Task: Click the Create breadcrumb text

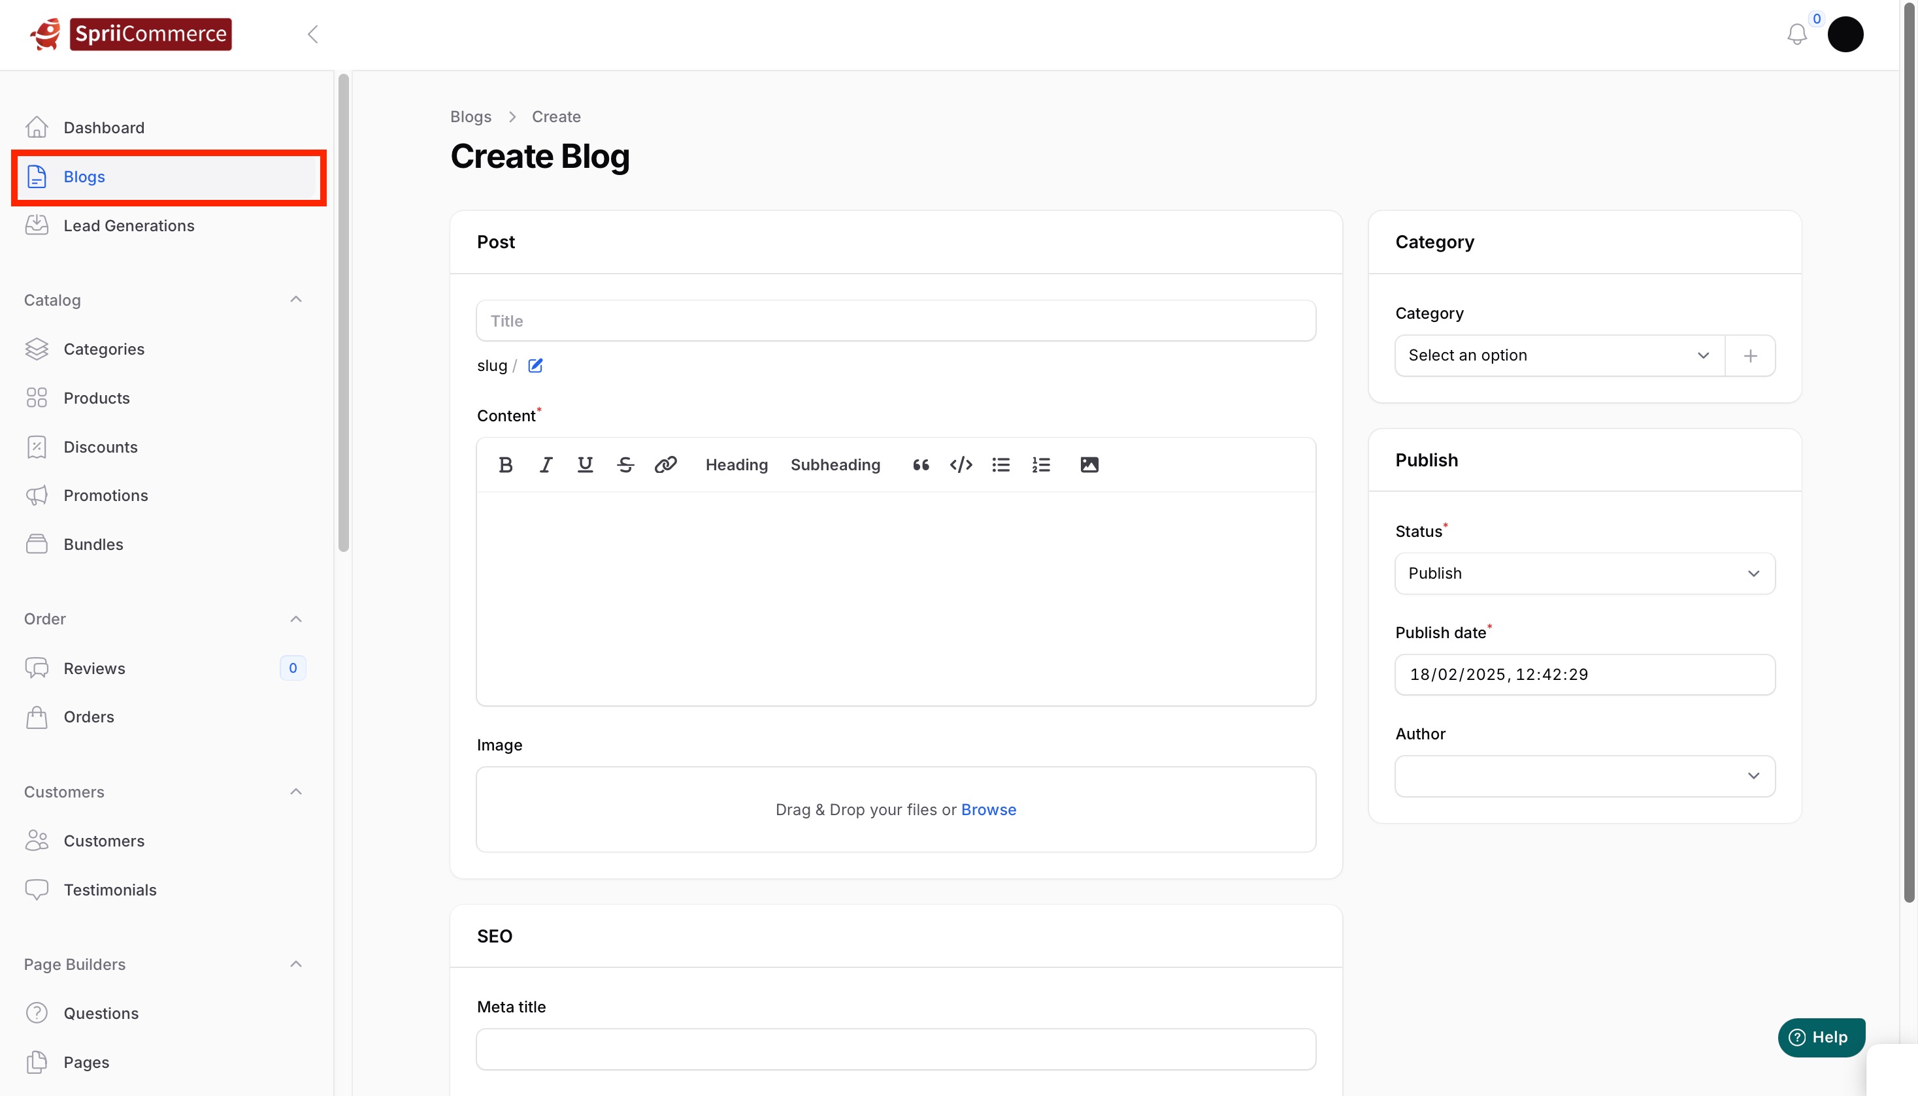Action: (555, 117)
